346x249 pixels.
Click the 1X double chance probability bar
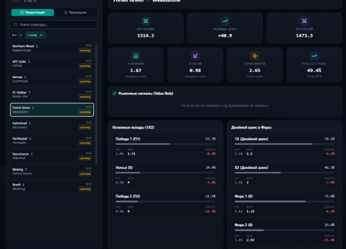point(284,144)
